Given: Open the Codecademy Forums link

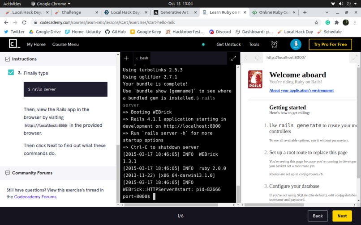Looking at the screenshot, I should click(x=35, y=197).
